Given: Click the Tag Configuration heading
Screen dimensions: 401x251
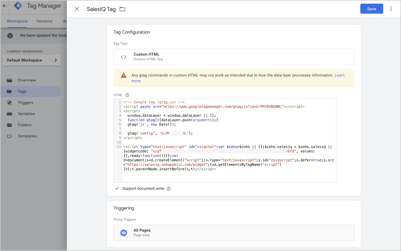Looking at the screenshot, I should pyautogui.click(x=131, y=32).
